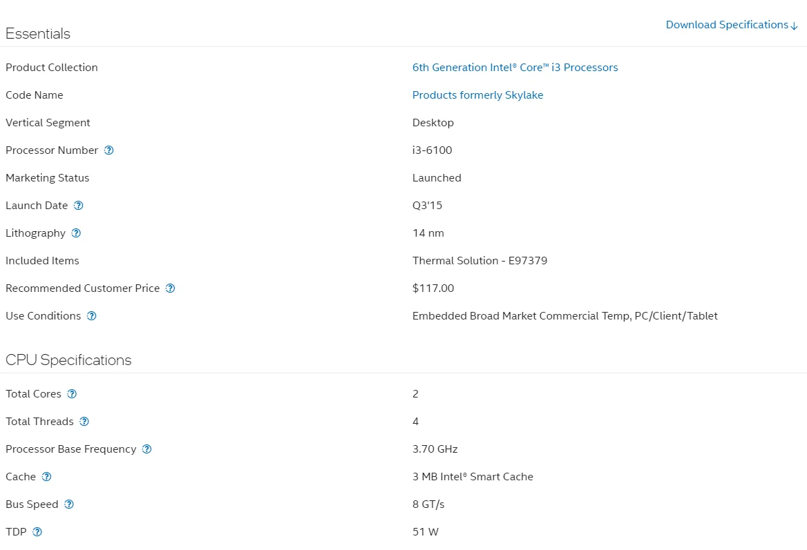807x550 pixels.
Task: Open the Bus Speed info icon
Action: 69,504
